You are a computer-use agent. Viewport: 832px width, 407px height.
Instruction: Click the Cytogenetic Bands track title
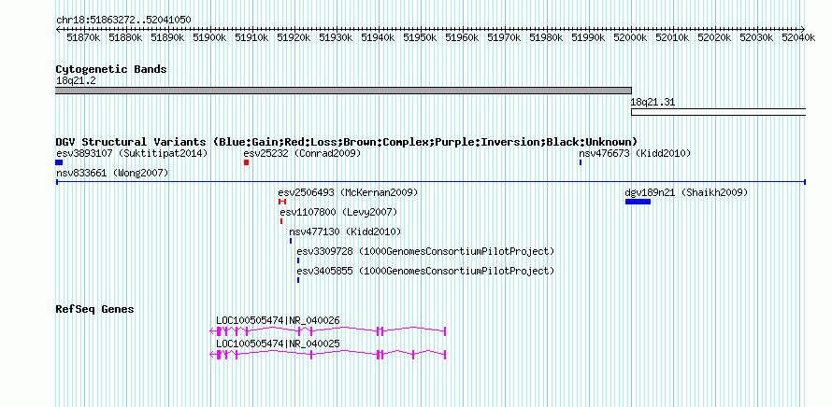pyautogui.click(x=111, y=69)
